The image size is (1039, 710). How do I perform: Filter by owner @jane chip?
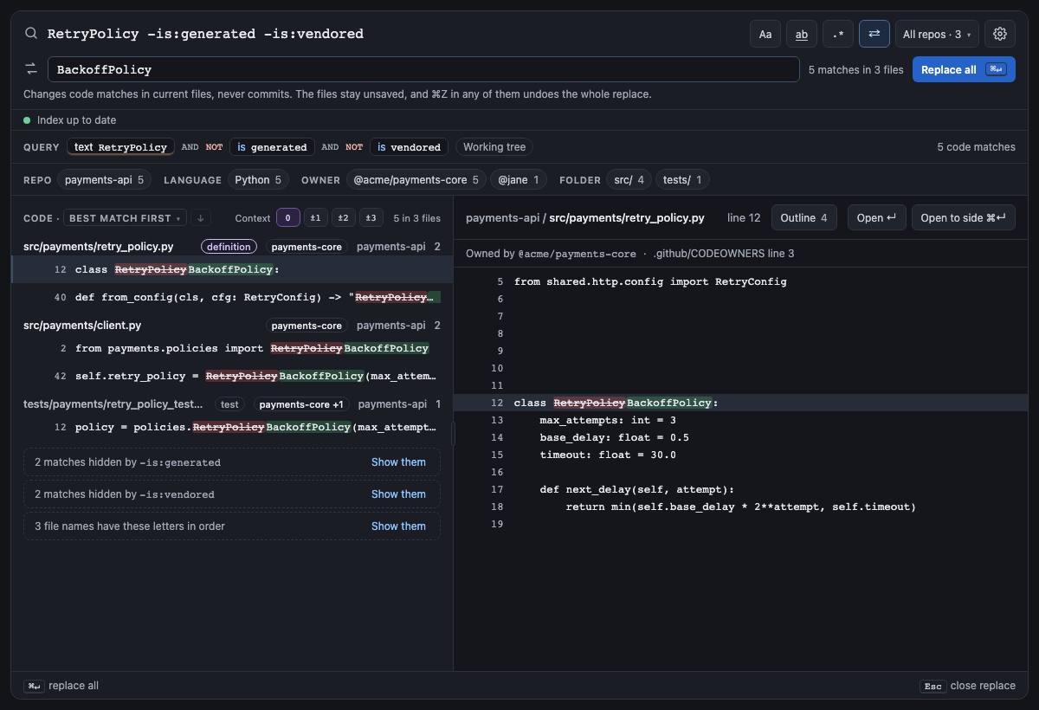point(518,180)
